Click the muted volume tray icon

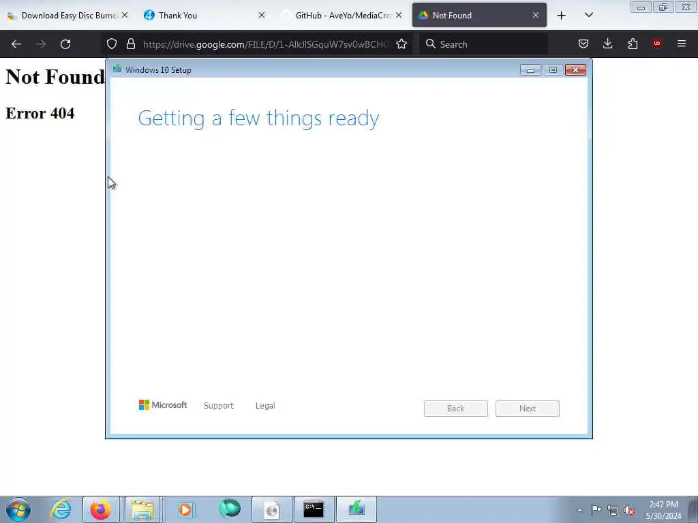pos(629,510)
